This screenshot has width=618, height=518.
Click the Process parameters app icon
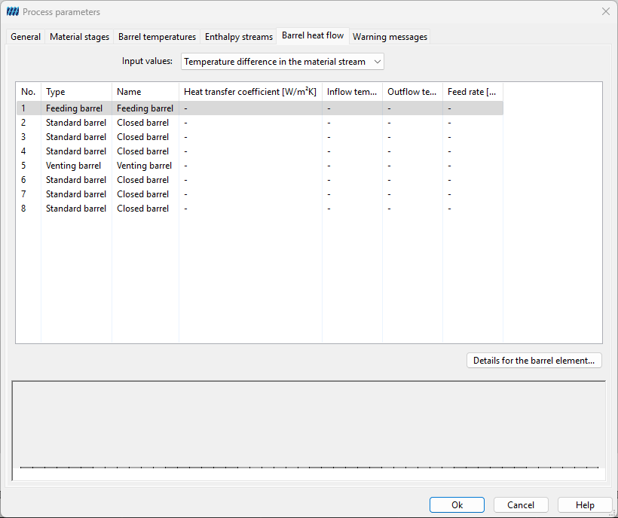pyautogui.click(x=13, y=12)
